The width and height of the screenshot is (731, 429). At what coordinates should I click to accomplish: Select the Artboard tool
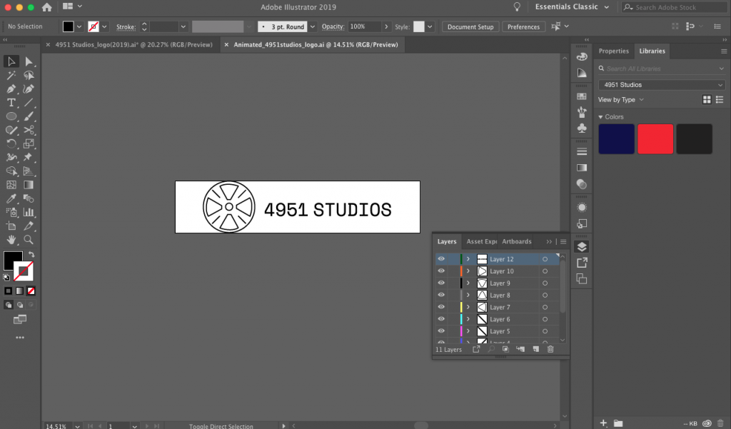11,226
